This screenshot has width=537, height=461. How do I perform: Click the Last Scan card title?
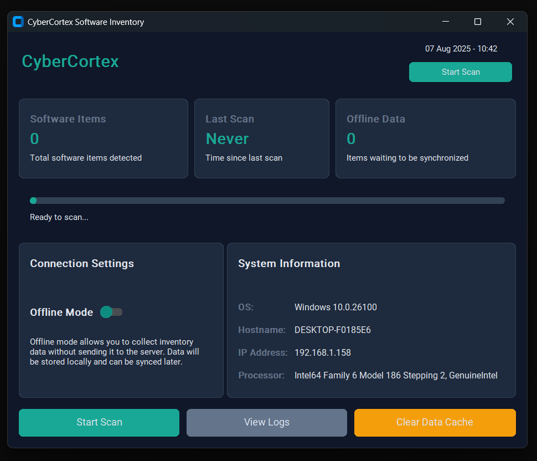click(x=229, y=119)
